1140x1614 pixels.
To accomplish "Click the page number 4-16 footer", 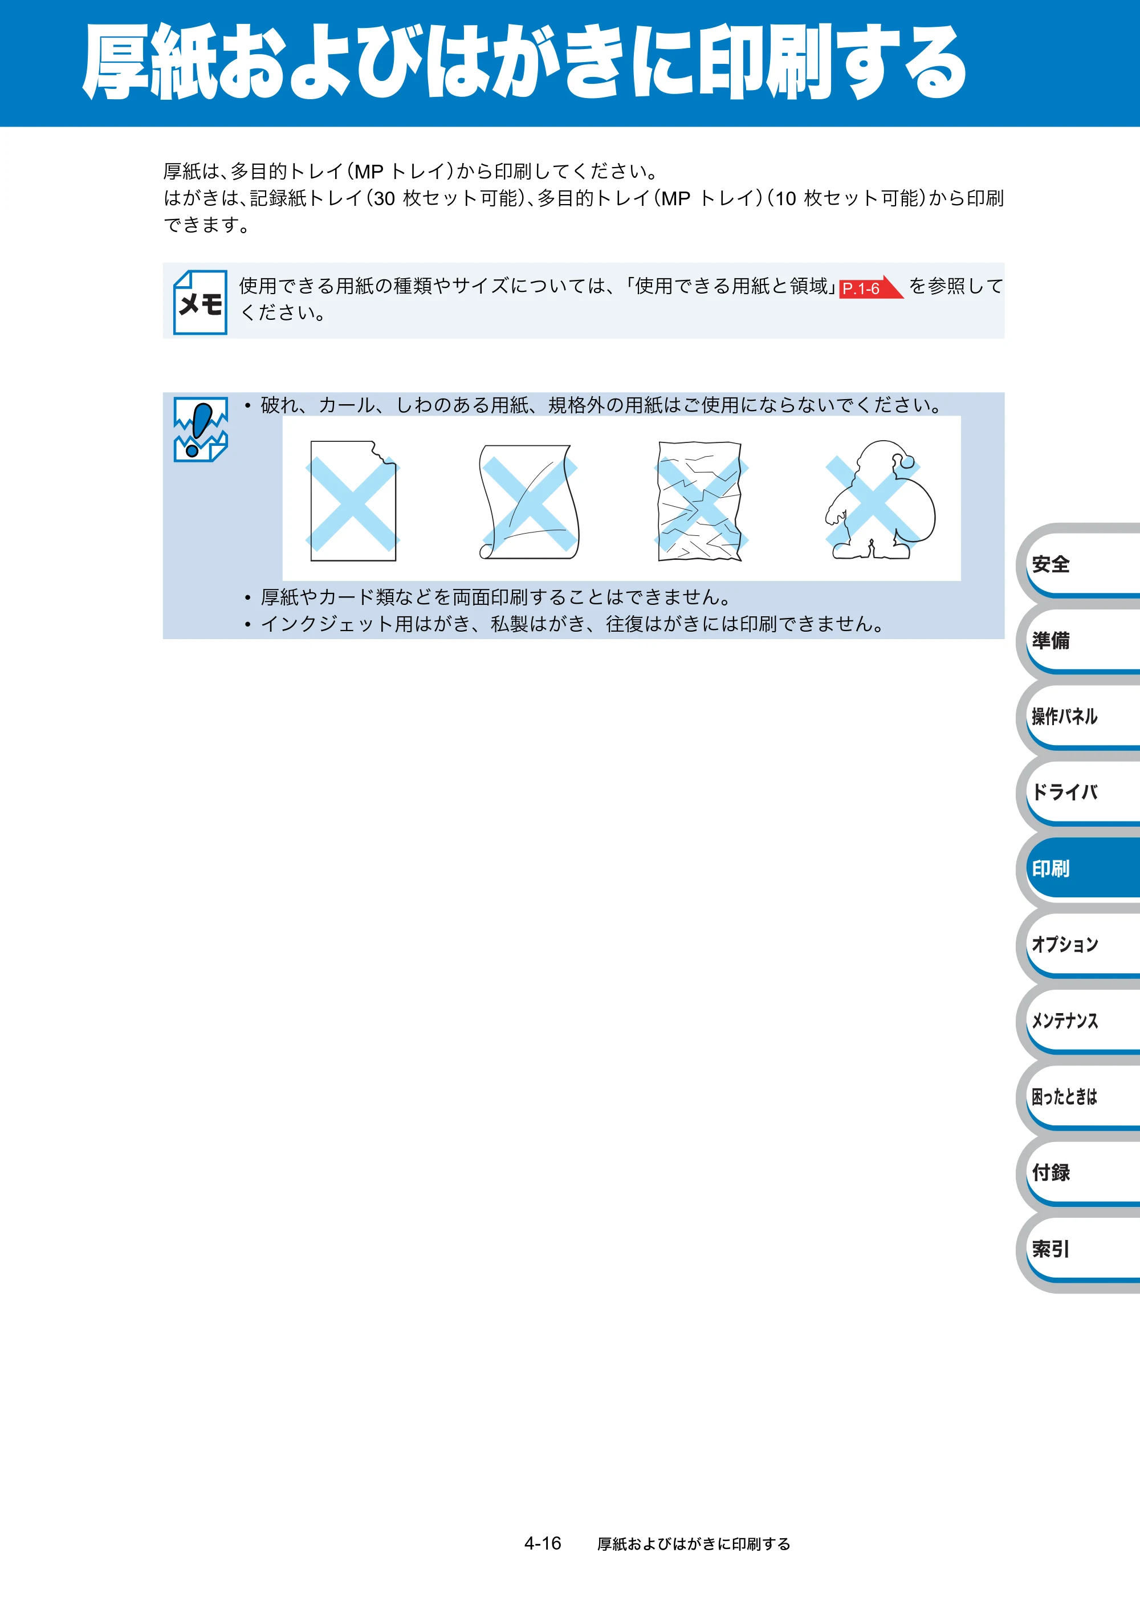I will pos(543,1543).
